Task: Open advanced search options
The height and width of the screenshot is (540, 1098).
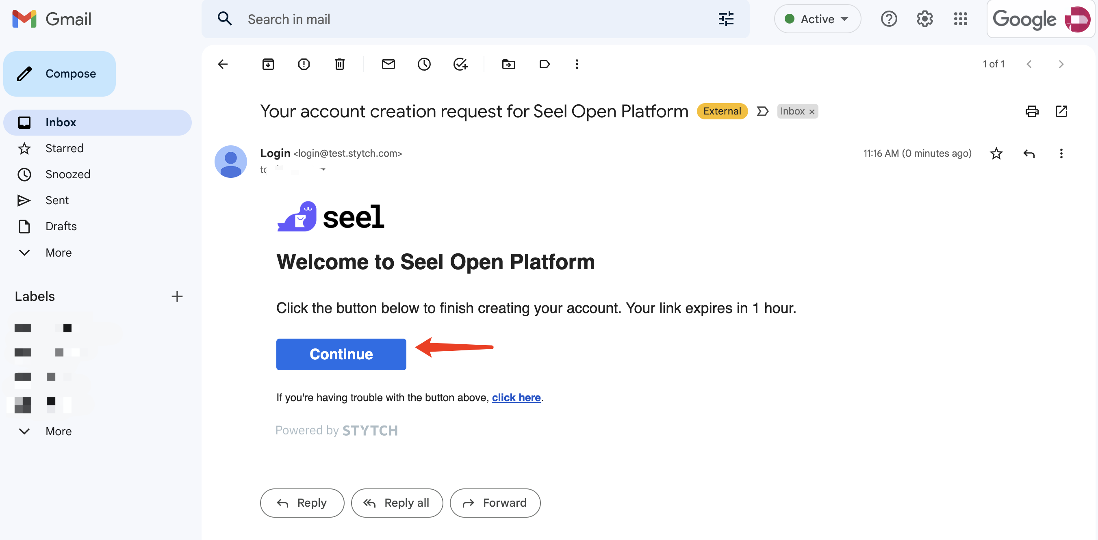Action: coord(726,19)
